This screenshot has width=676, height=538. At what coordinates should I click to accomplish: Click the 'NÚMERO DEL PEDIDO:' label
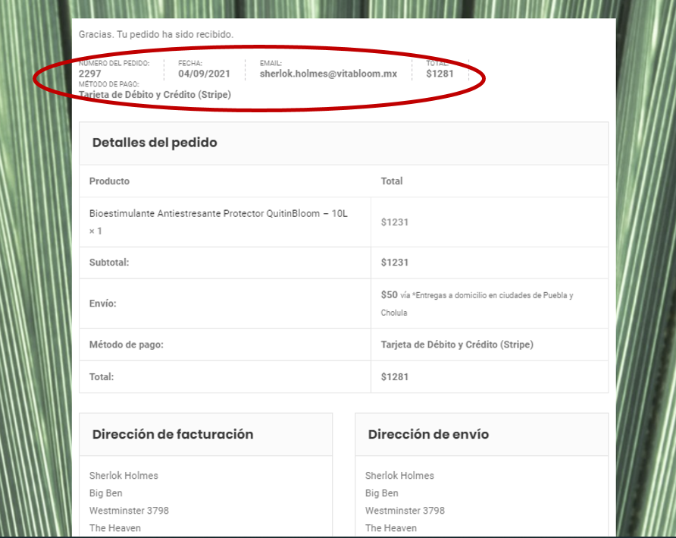114,63
